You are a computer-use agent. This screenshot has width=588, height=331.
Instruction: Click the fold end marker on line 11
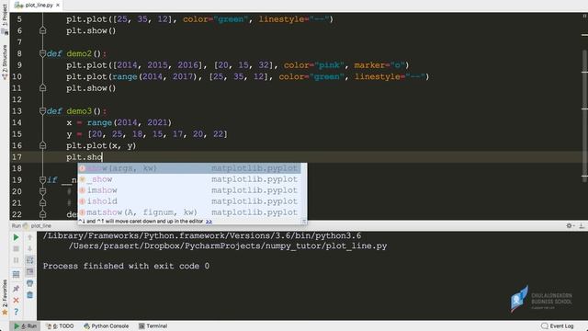point(43,88)
